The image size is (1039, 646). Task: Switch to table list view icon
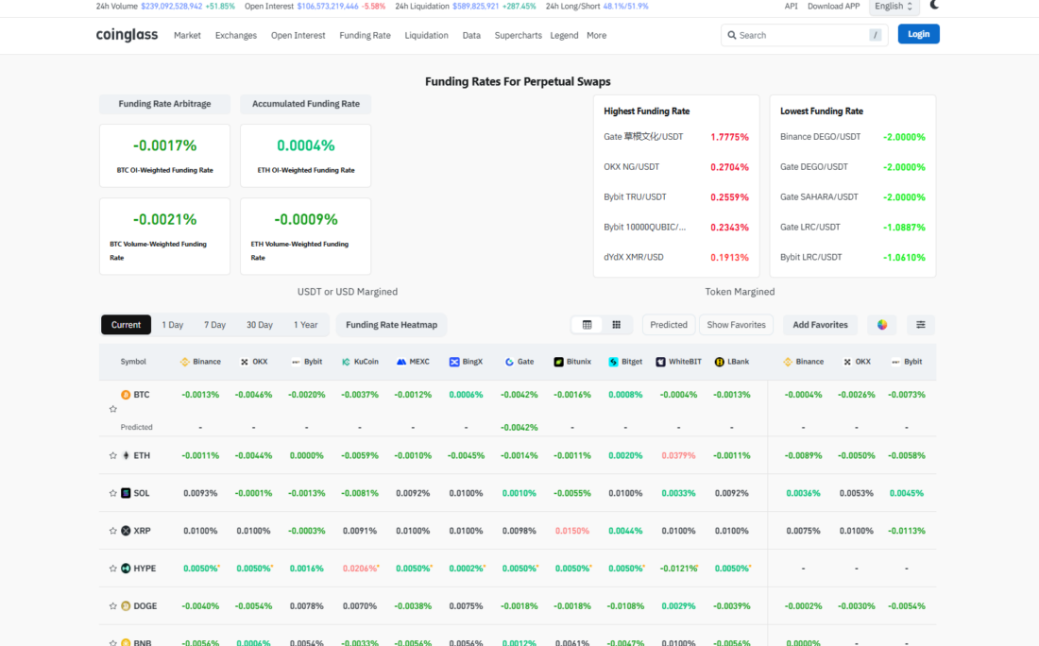(x=588, y=325)
